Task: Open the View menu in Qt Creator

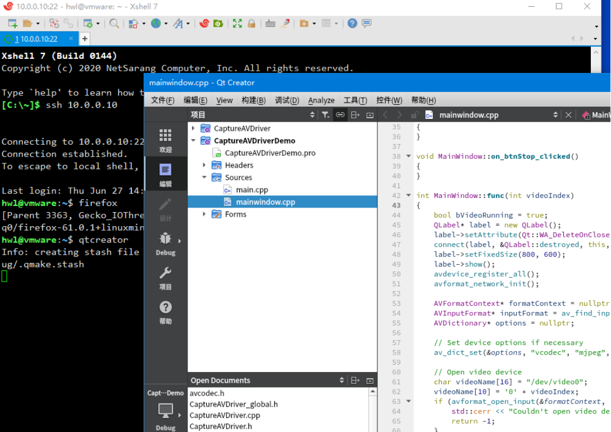Action: (x=225, y=100)
